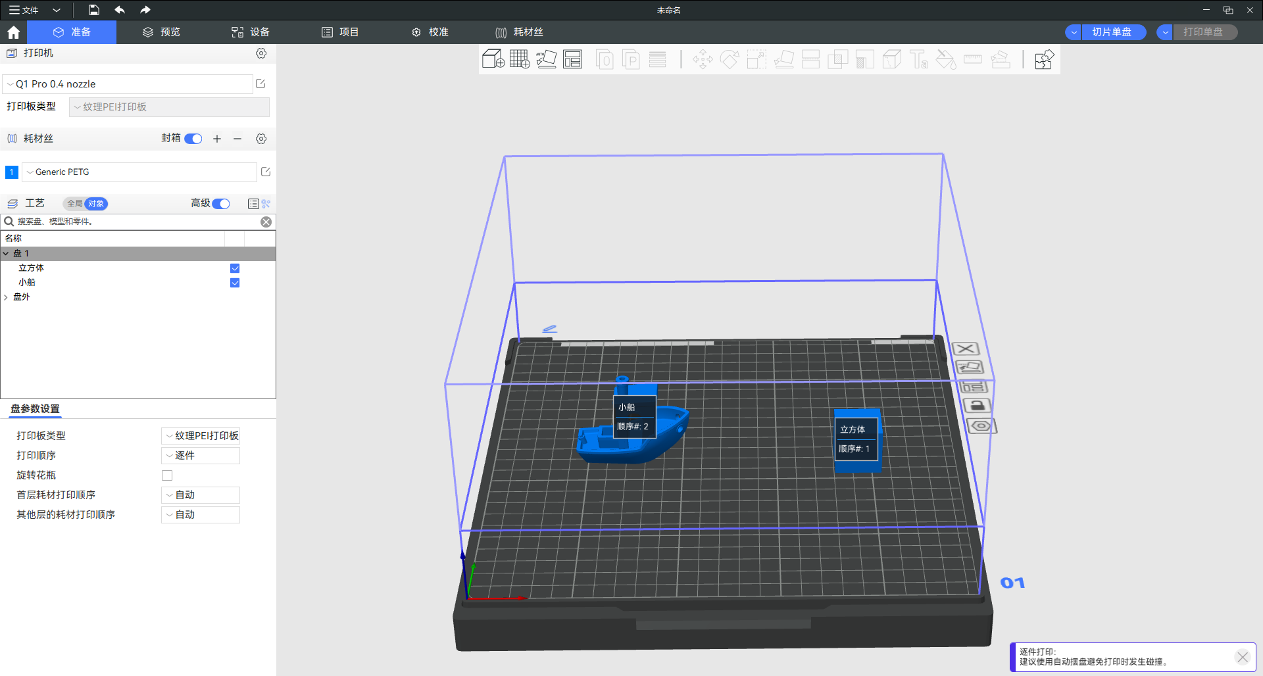Image resolution: width=1263 pixels, height=676 pixels.
Task: Uncheck the 小船 printable checkbox
Action: 235,283
